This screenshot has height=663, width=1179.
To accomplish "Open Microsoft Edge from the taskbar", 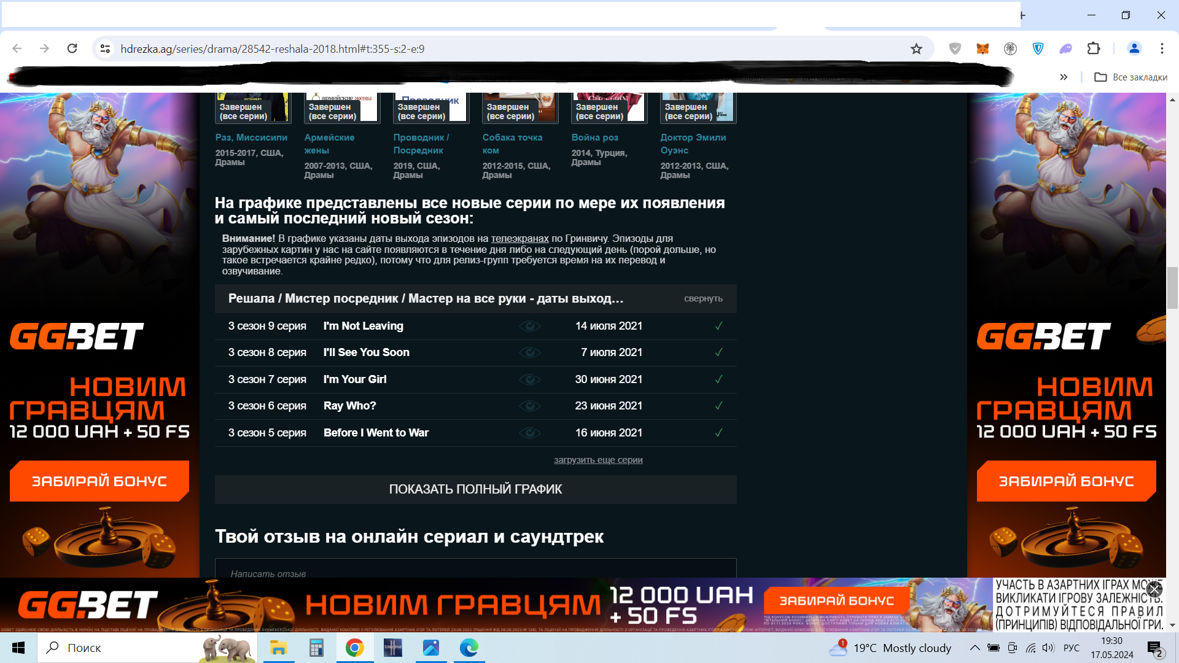I will point(470,648).
